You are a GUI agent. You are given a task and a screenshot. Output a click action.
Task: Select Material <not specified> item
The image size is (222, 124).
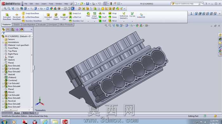point(17,45)
